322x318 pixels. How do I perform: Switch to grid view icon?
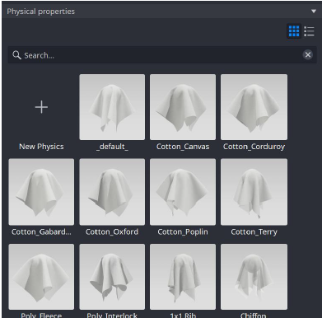pos(294,31)
